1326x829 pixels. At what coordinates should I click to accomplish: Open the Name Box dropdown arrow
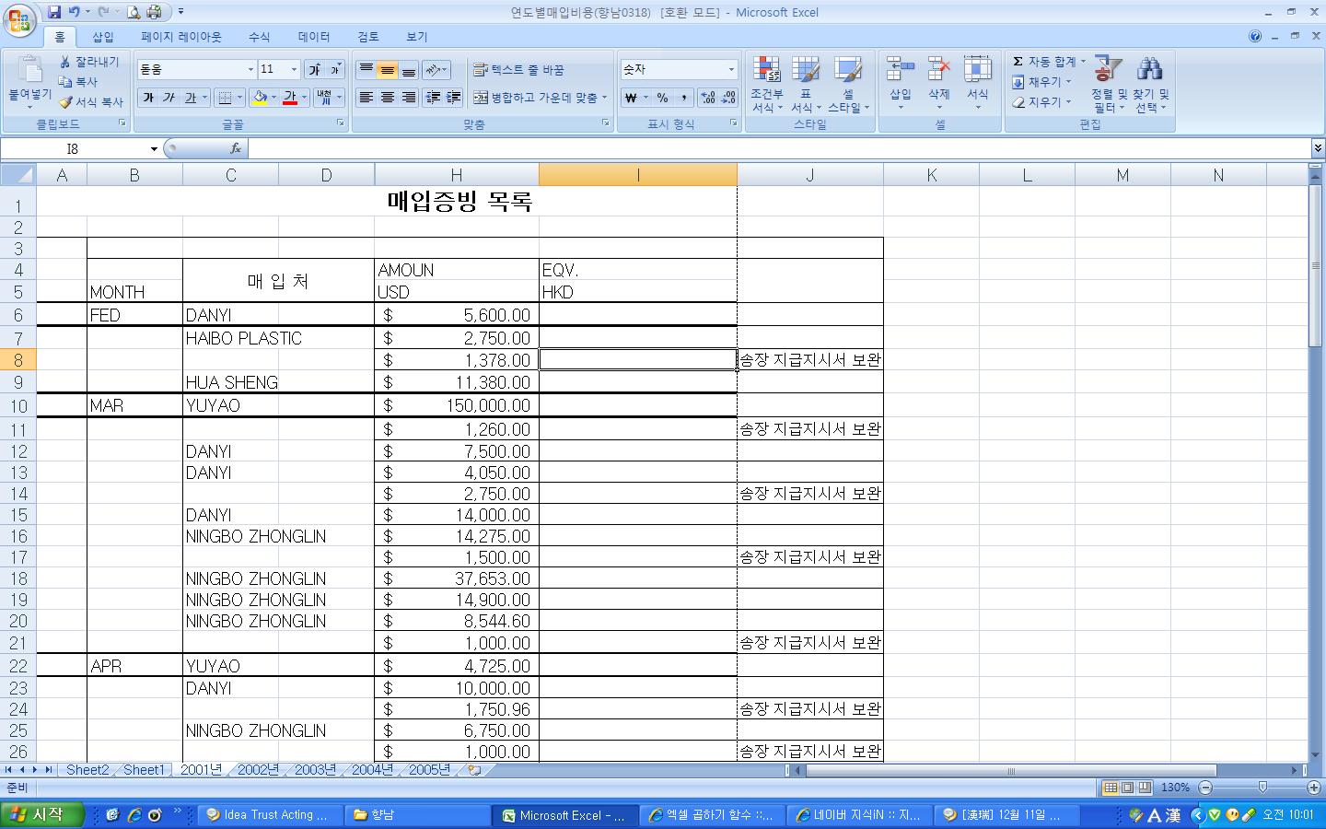click(154, 149)
